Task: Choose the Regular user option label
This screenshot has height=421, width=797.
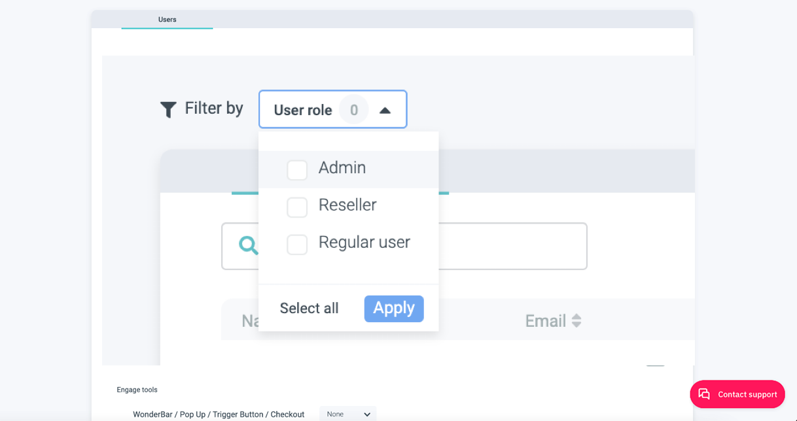Action: tap(364, 243)
